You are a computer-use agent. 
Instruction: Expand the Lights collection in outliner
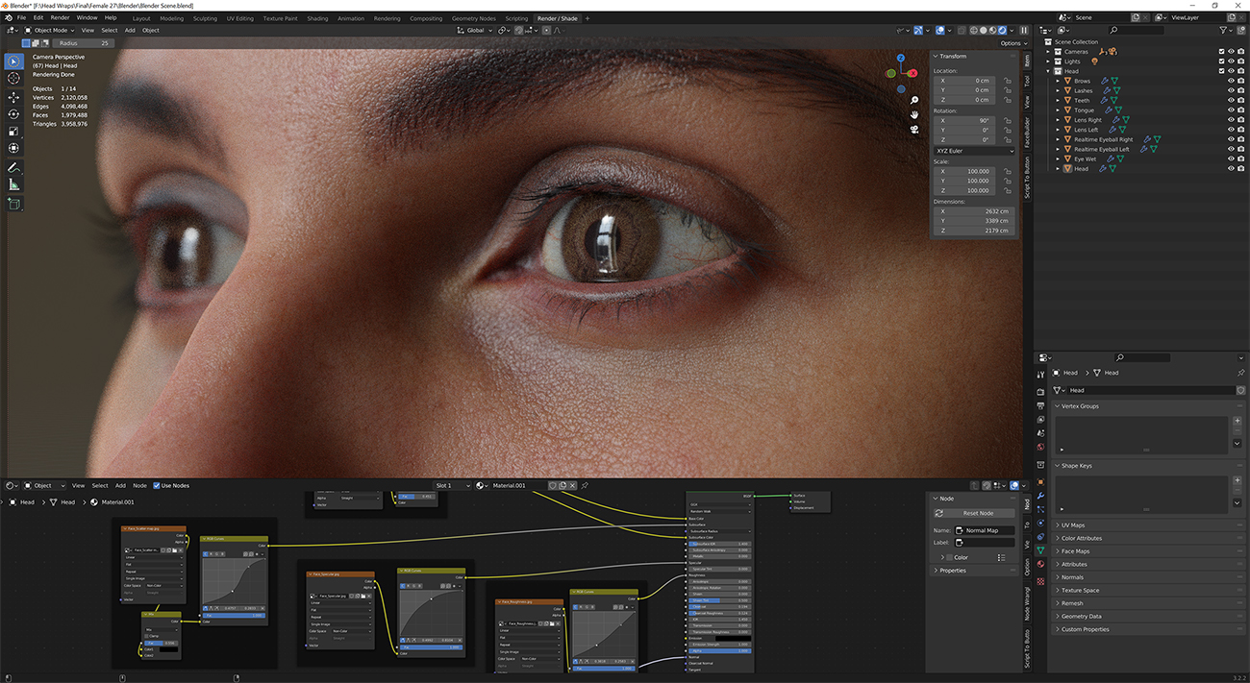(x=1050, y=61)
